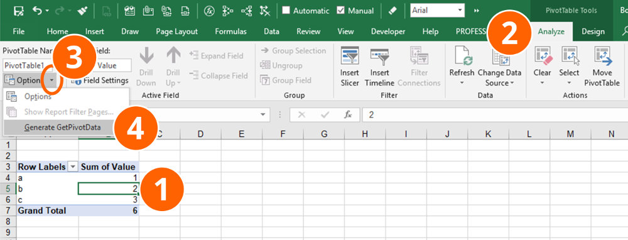Viewport: 628px width, 240px height.
Task: Enable the Automatic calculation checkbox
Action: (x=286, y=11)
